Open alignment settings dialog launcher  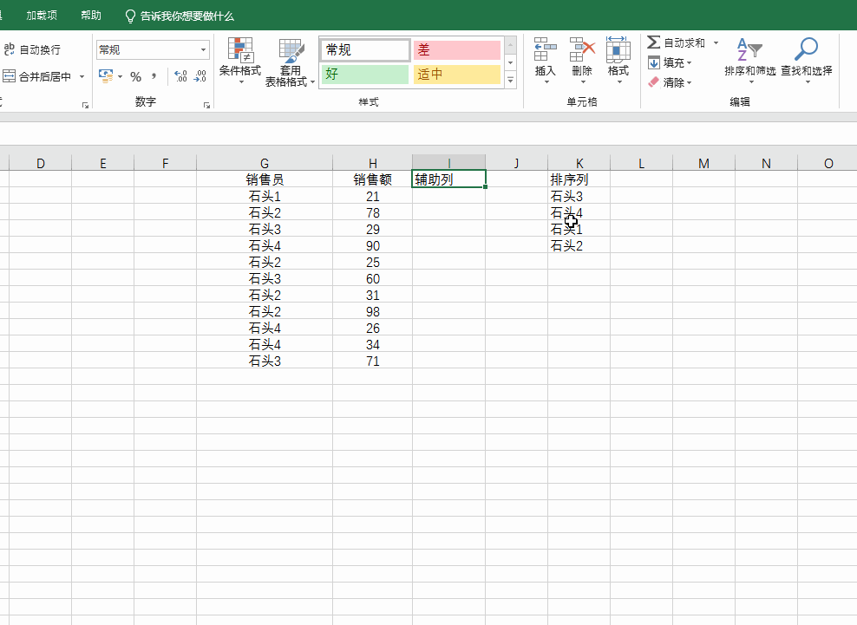coord(85,105)
